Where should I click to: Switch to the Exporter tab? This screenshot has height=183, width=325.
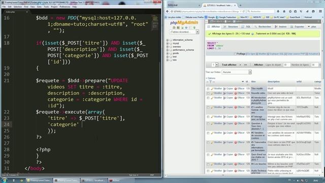click(297, 26)
